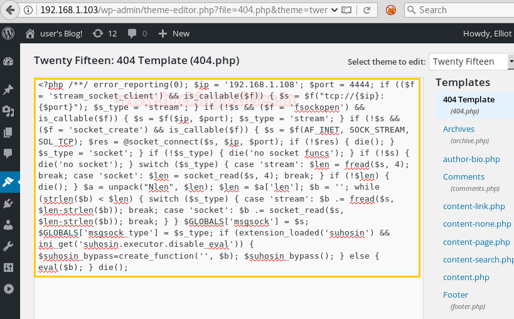Open content-link.php template file
This screenshot has height=319, width=514.
pyautogui.click(x=474, y=207)
